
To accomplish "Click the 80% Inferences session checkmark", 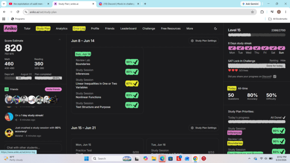I will pos(132,72).
